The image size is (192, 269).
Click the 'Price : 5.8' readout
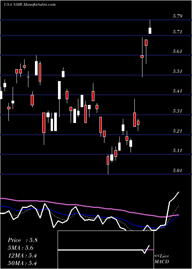coord(22,240)
